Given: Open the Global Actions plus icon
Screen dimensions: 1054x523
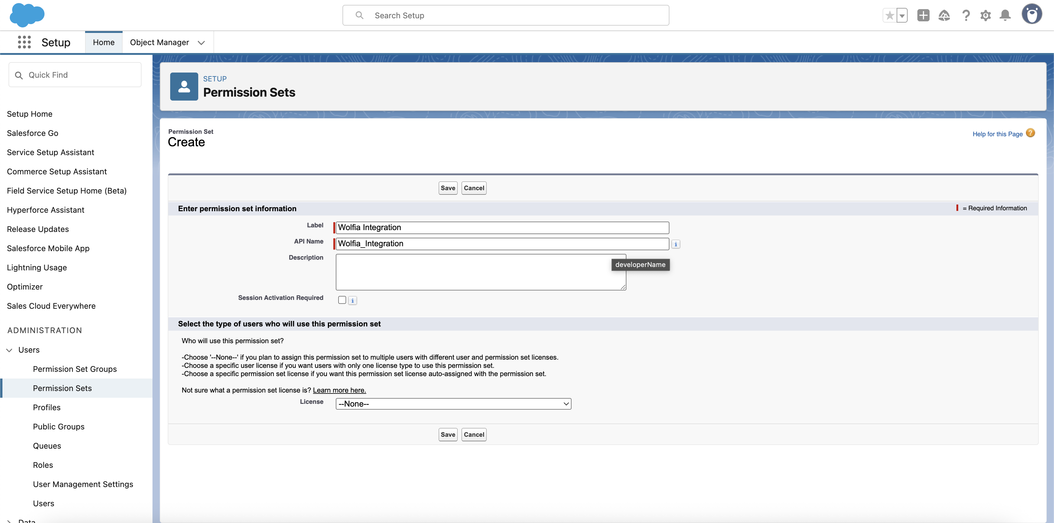Looking at the screenshot, I should pyautogui.click(x=923, y=15).
